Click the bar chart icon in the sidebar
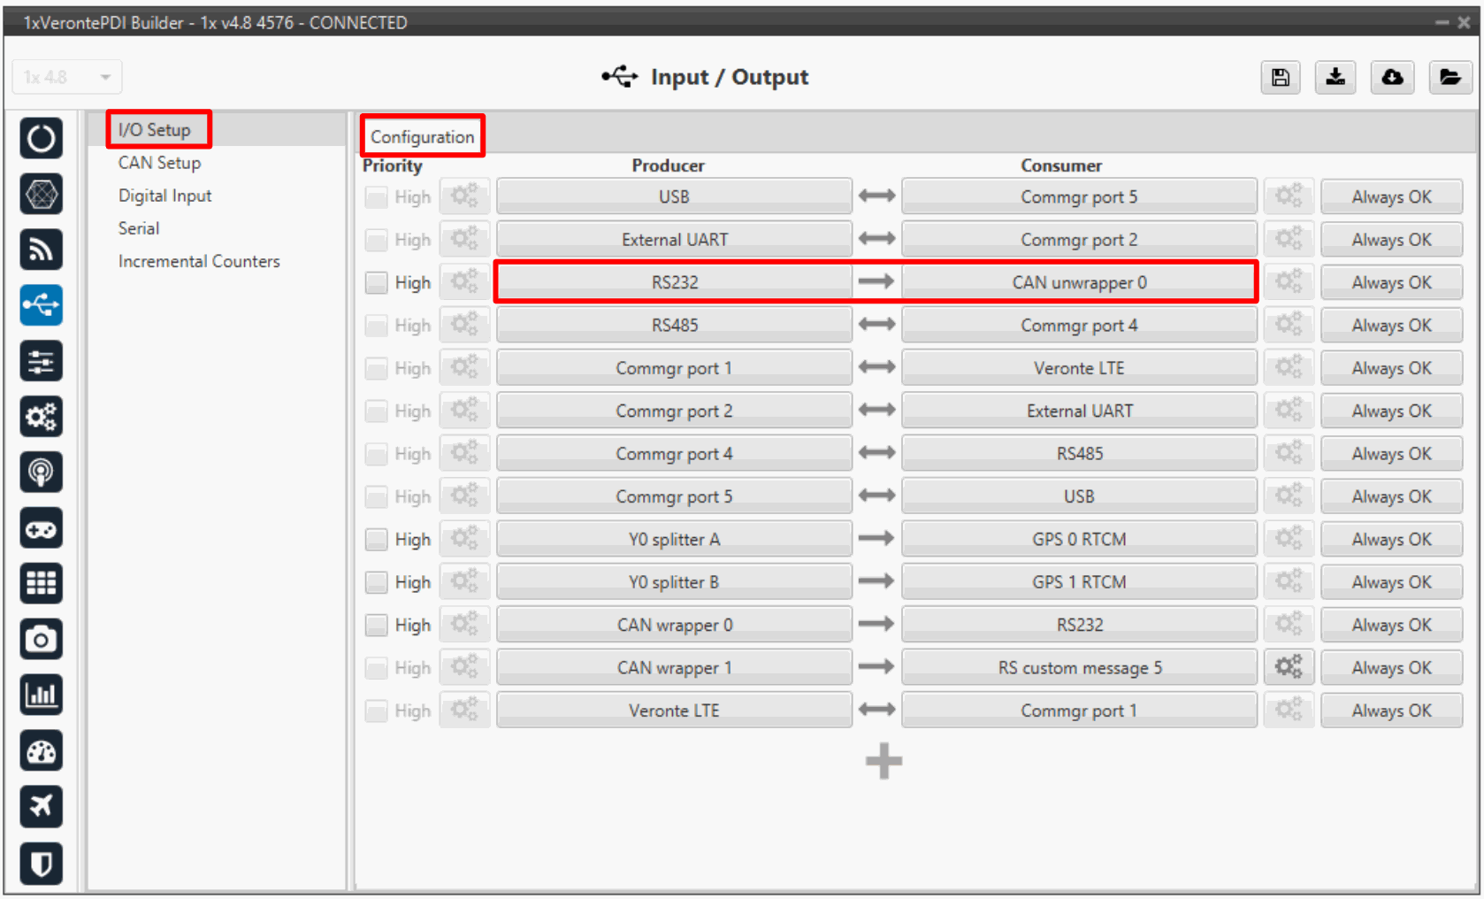The image size is (1484, 899). 41,695
